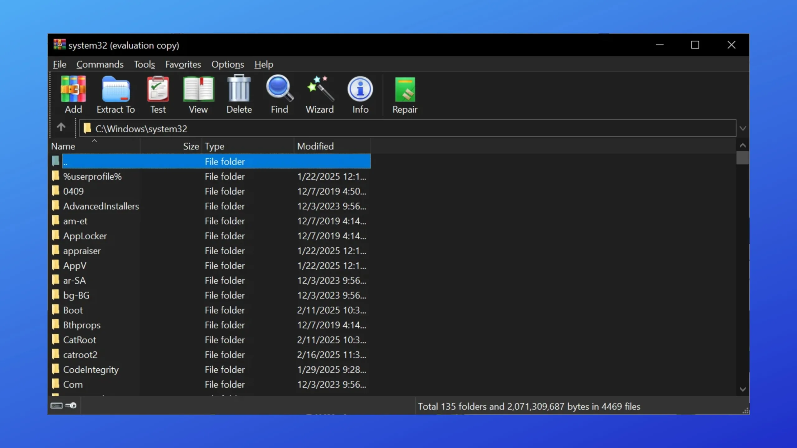The width and height of the screenshot is (797, 448).
Task: Click the drive icon in status bar
Action: point(56,406)
